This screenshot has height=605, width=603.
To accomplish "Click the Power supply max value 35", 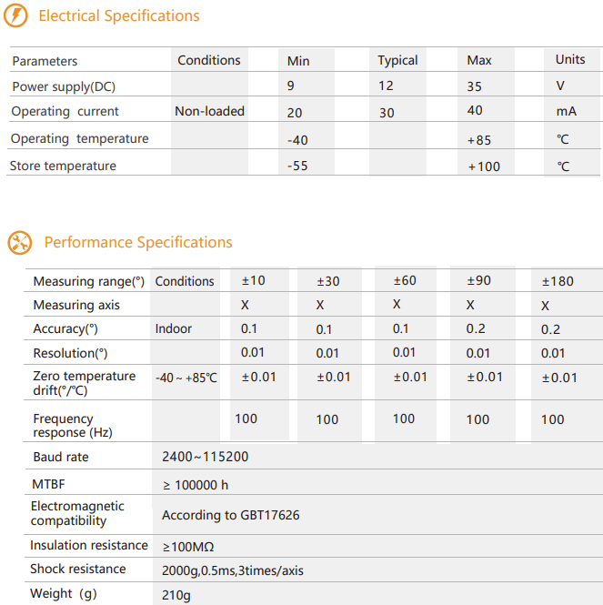I will tap(474, 86).
